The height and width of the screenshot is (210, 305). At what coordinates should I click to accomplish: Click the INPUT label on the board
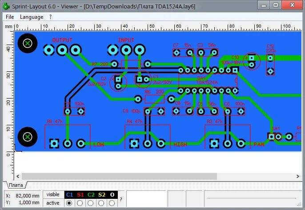point(126,40)
